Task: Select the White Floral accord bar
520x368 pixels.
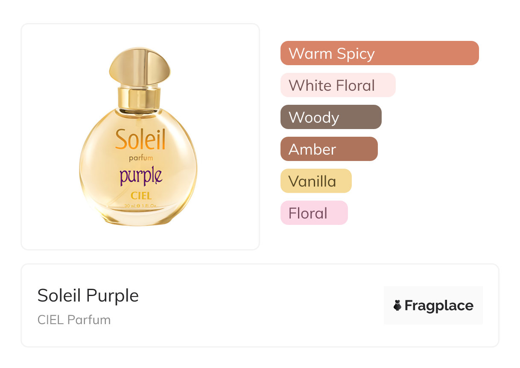Action: point(338,85)
